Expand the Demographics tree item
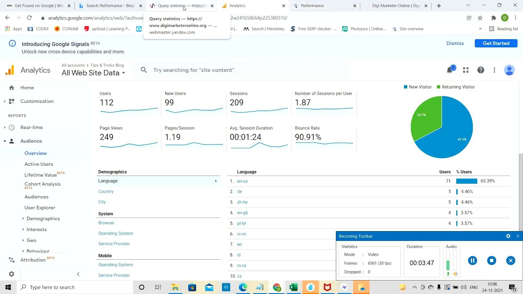 pyautogui.click(x=23, y=219)
